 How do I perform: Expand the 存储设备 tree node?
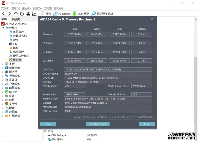[x=3, y=84]
